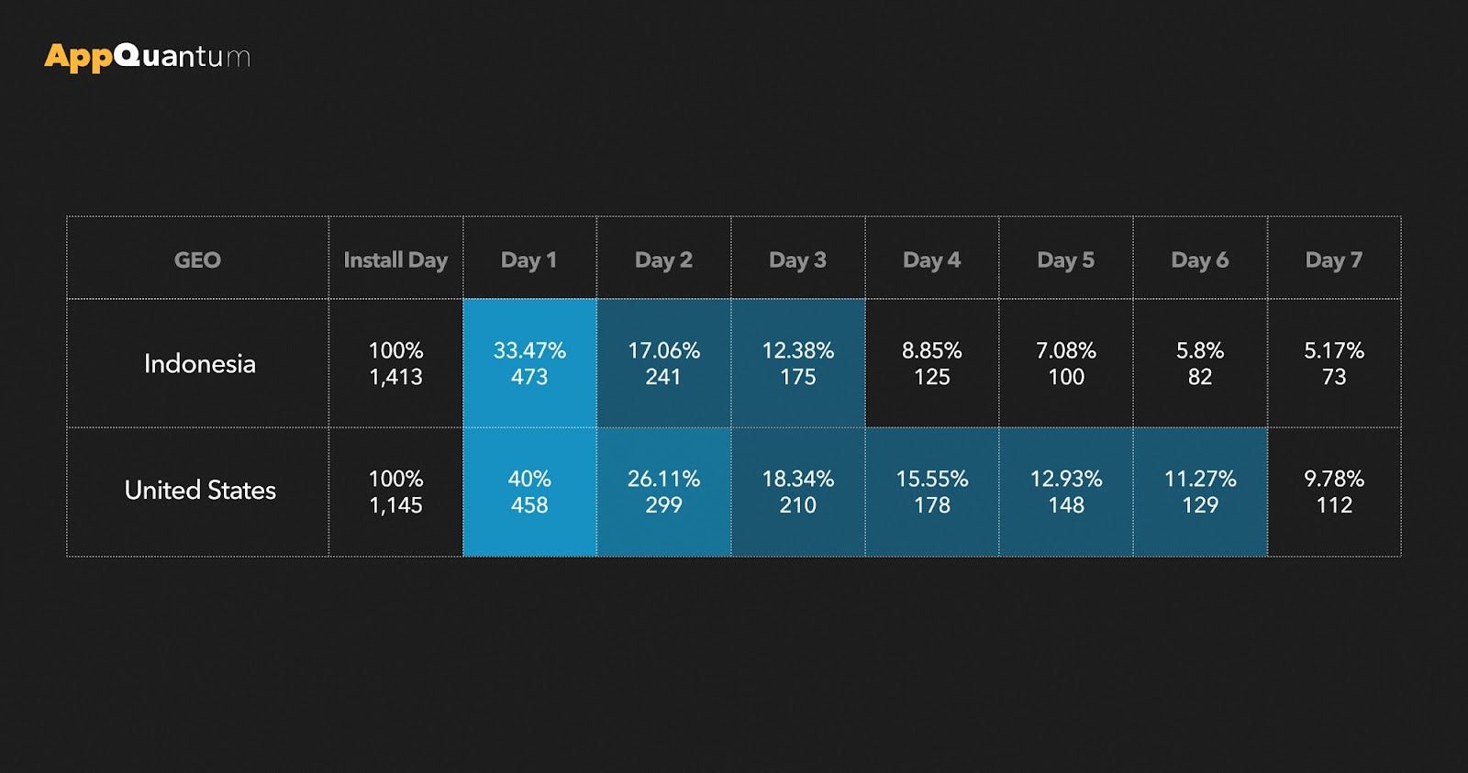Select the Day 1 column header
The image size is (1468, 773).
(x=529, y=260)
